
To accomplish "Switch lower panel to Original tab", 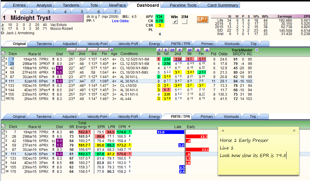I will (19, 117).
